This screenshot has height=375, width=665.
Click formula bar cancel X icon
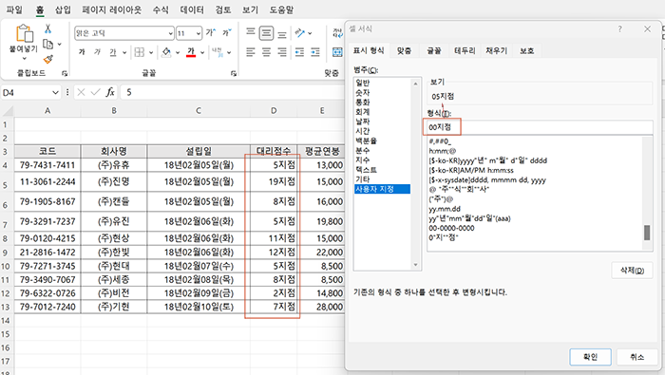82,92
